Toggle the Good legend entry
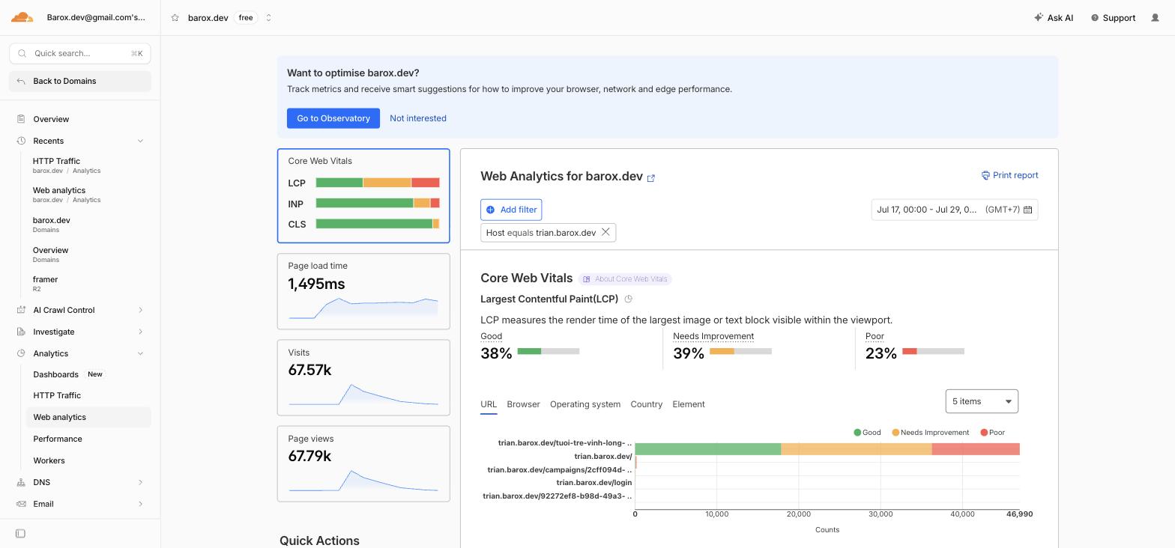 pos(867,433)
